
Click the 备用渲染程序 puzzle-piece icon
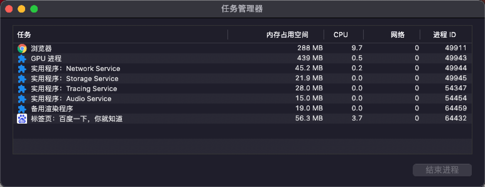click(22, 109)
